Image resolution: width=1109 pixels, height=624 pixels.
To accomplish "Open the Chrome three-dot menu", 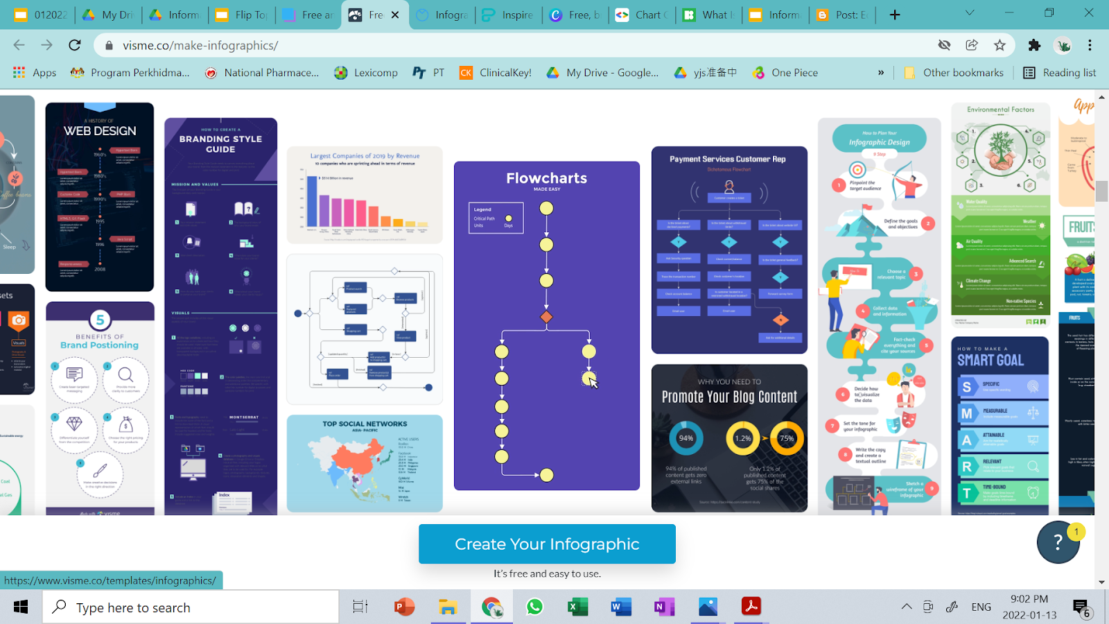I will (1090, 45).
